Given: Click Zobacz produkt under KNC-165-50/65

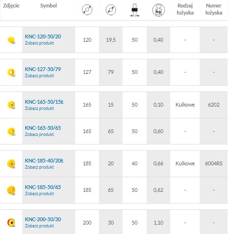Looking at the screenshot, I should click(39, 135).
